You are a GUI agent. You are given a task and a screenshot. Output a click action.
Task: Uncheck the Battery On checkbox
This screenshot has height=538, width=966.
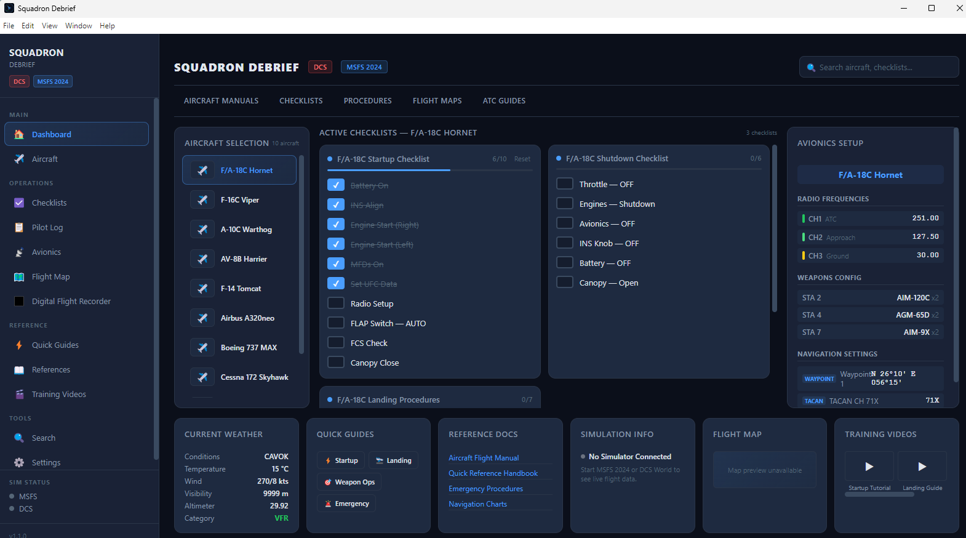pyautogui.click(x=336, y=185)
